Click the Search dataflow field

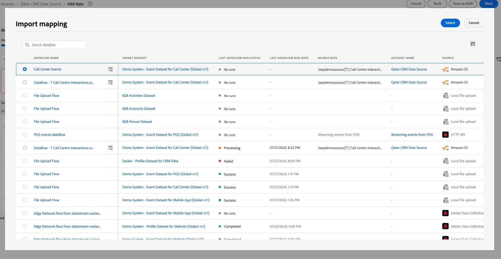[54, 45]
